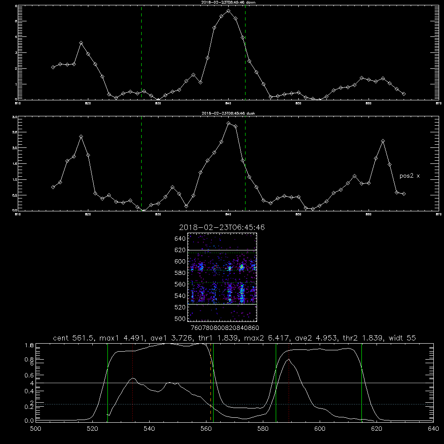Click the 0.5 label on the dusk plot y-axis
Image resolution: width=444 pixels, height=444 pixels.
coord(15,195)
